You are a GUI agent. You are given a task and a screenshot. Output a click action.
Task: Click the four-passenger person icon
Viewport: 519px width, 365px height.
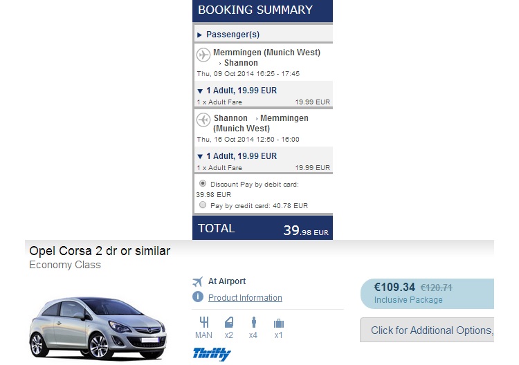click(x=253, y=323)
